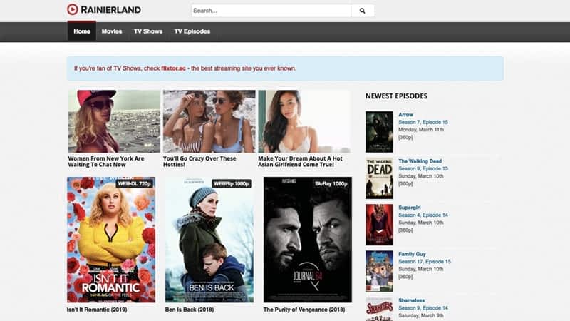Viewport: 570px width, 321px height.
Task: Open the Supergirl show link
Action: pyautogui.click(x=409, y=208)
